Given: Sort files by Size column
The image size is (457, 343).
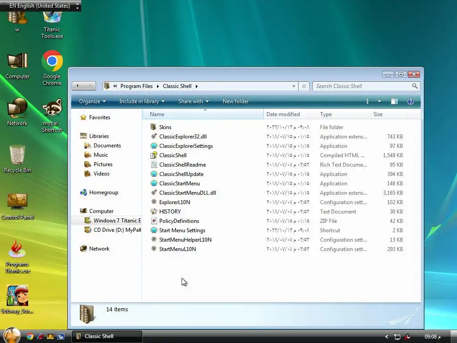Looking at the screenshot, I should [x=388, y=114].
